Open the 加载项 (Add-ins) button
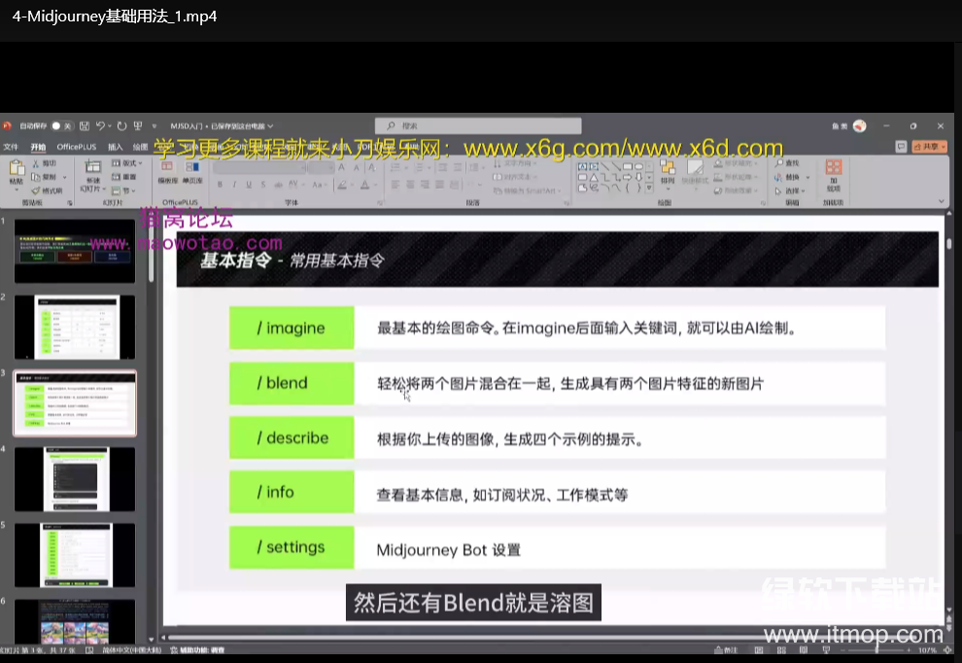This screenshot has width=962, height=663. coord(833,175)
